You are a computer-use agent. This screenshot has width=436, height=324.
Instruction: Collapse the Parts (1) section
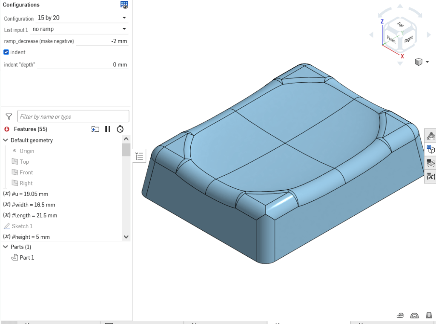point(6,247)
